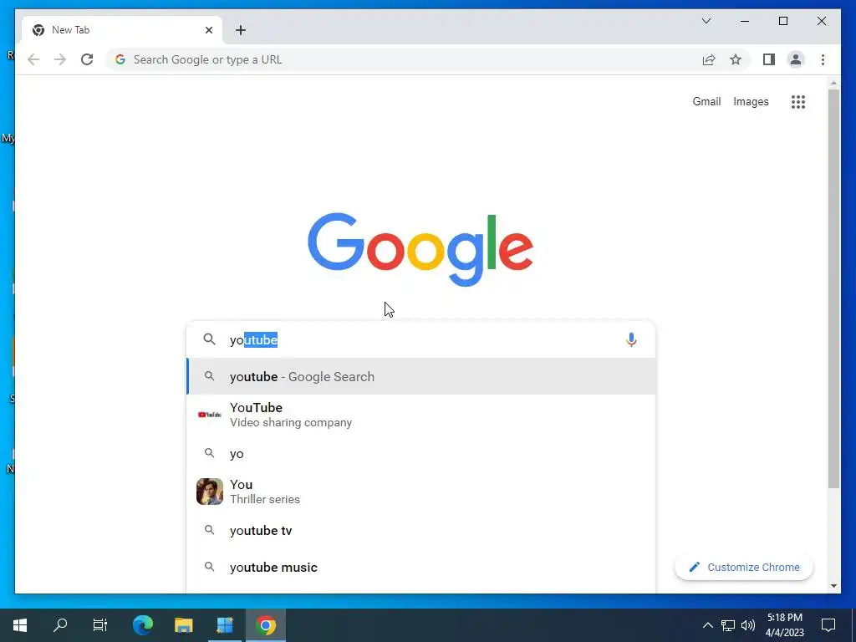856x642 pixels.
Task: Close the New Tab tab
Action: tap(208, 30)
